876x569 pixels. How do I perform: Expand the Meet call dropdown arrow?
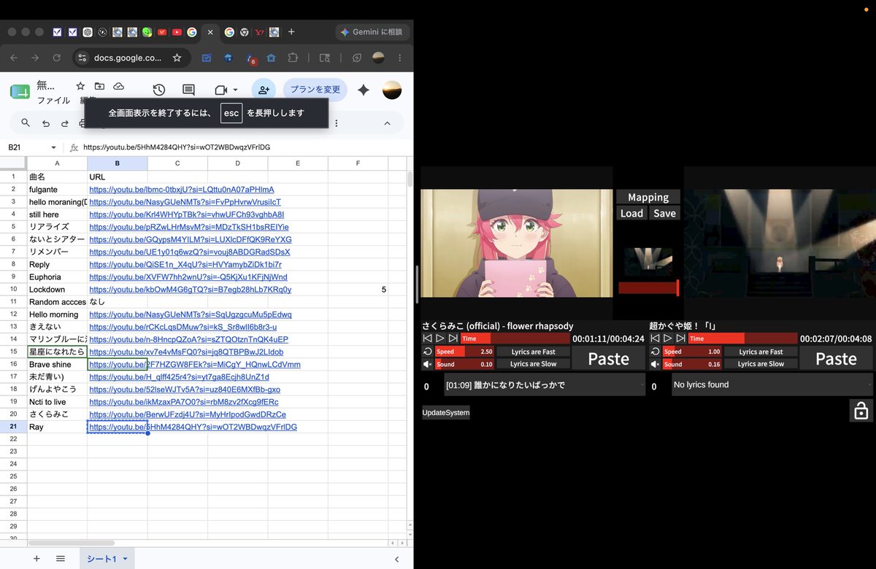coord(235,90)
